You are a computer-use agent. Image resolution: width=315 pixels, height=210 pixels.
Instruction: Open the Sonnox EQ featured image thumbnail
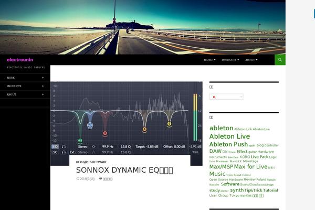(x=127, y=118)
